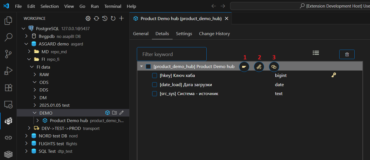Click the workspace settings gear icon

click(x=88, y=18)
